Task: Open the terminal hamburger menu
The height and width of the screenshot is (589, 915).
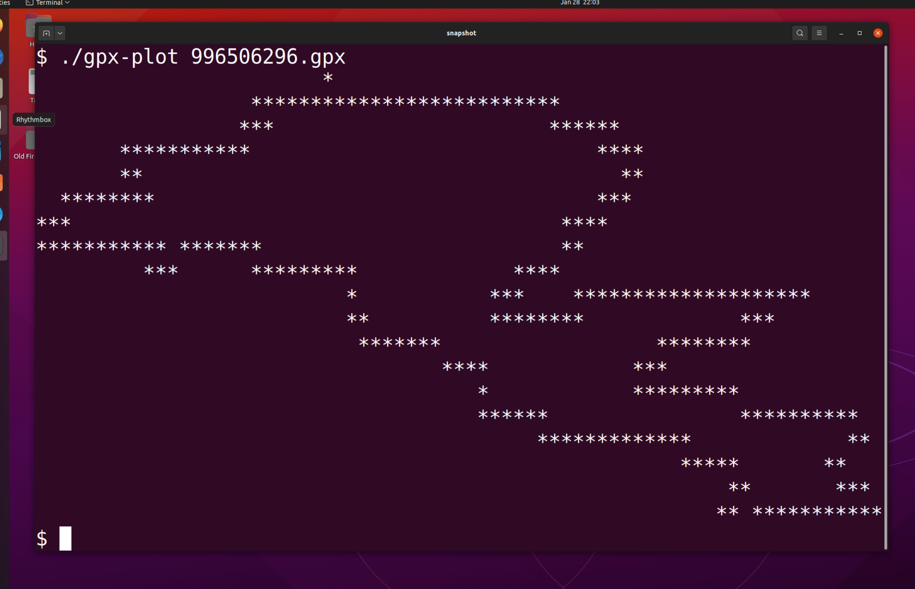Action: coord(819,33)
